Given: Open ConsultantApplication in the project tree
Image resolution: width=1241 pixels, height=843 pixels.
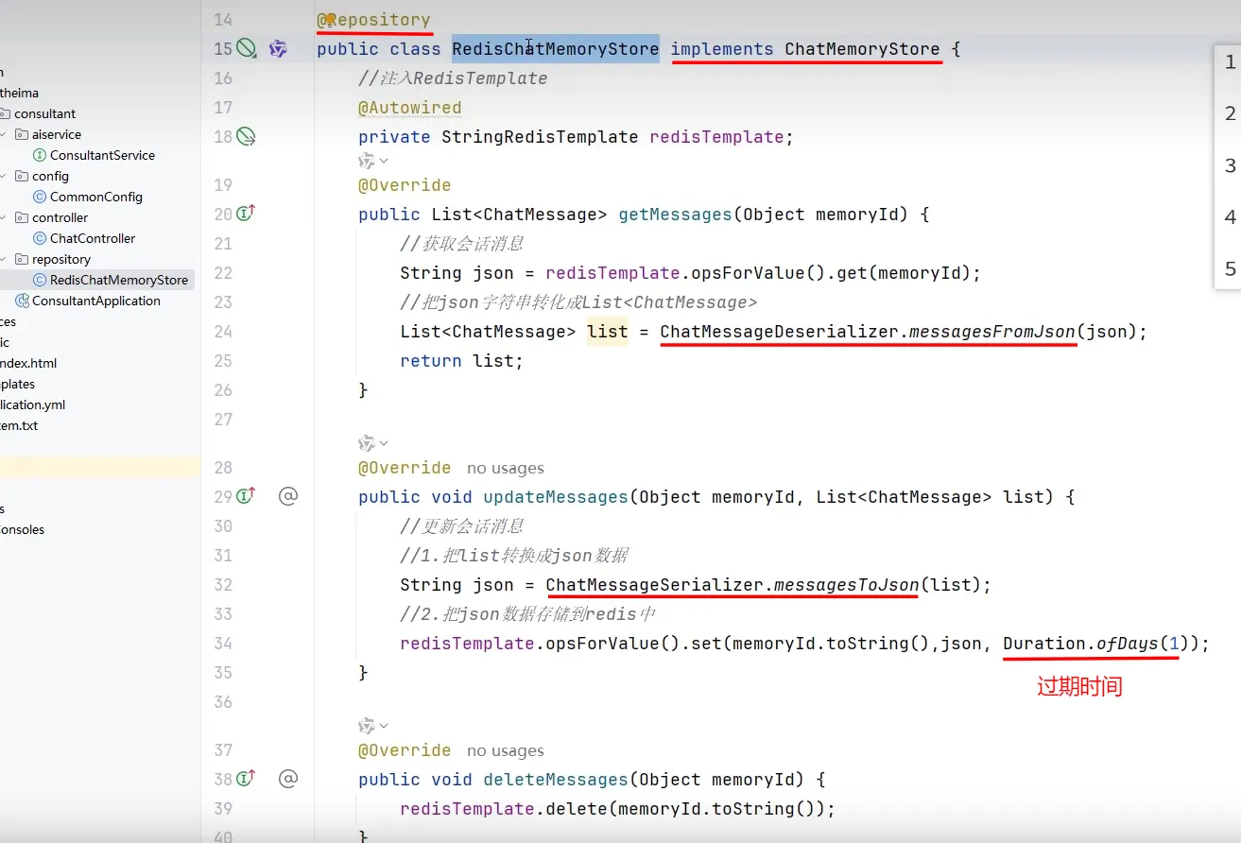Looking at the screenshot, I should (95, 301).
